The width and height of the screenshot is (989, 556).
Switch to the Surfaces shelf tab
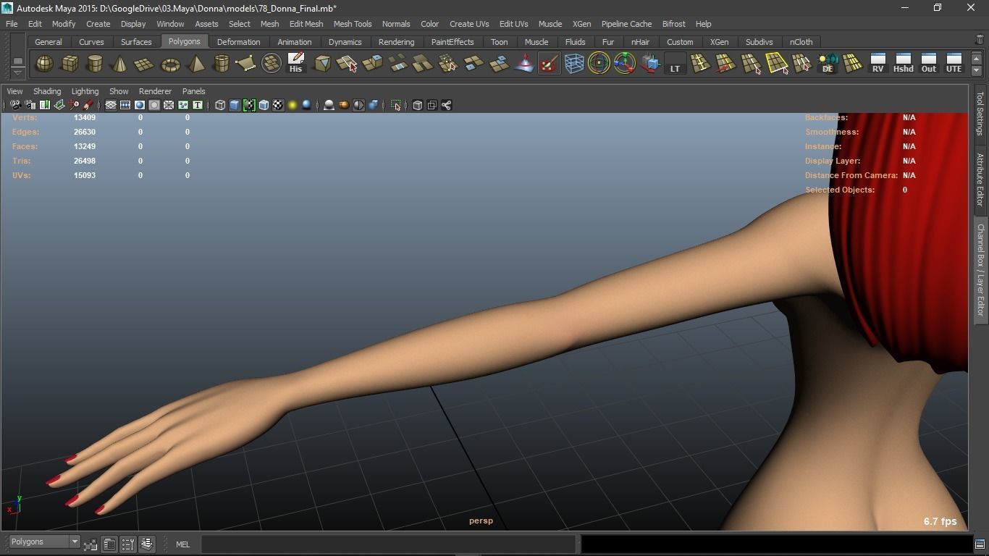tap(136, 42)
